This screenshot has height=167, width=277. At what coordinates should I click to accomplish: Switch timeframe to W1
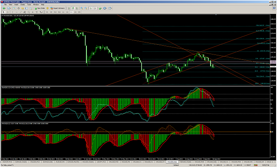[75, 12]
